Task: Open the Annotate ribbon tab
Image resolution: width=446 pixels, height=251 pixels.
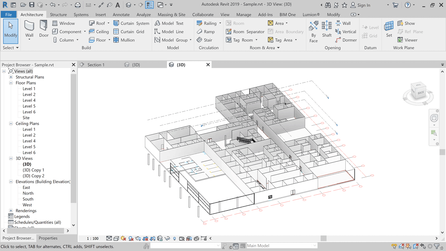Action: 121,15
